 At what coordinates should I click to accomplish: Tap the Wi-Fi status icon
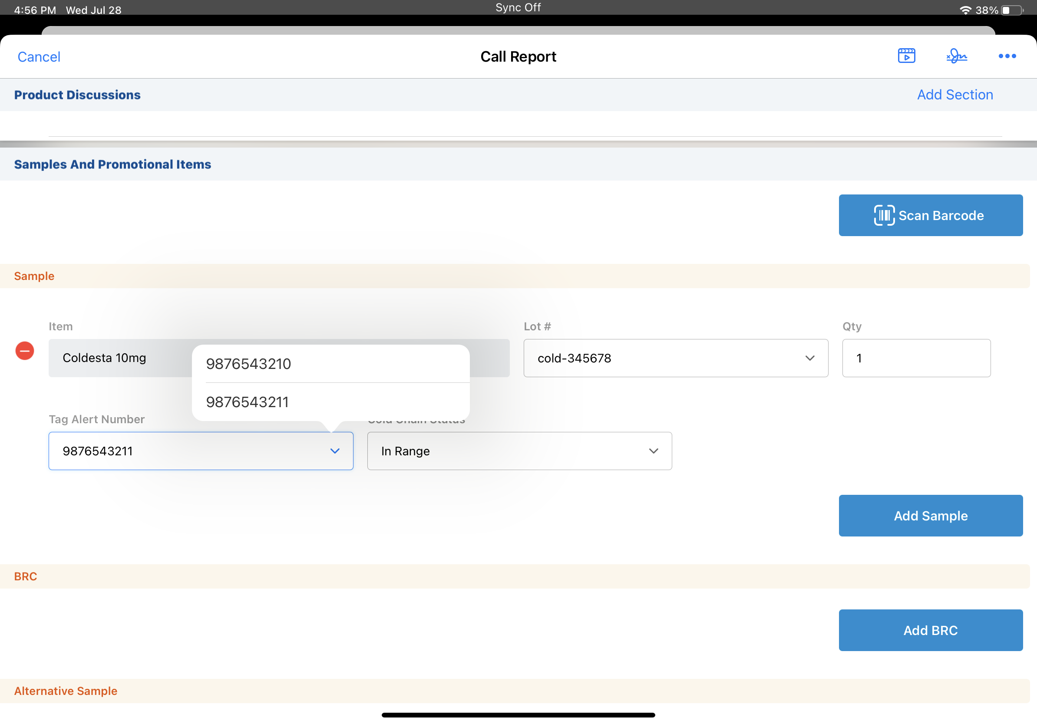tap(965, 10)
